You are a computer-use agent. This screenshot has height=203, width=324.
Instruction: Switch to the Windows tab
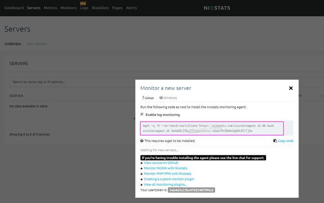(x=168, y=98)
